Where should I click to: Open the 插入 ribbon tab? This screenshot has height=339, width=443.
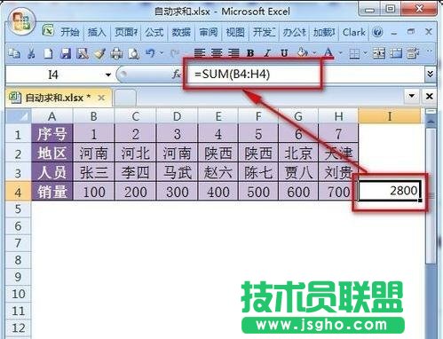[x=97, y=32]
